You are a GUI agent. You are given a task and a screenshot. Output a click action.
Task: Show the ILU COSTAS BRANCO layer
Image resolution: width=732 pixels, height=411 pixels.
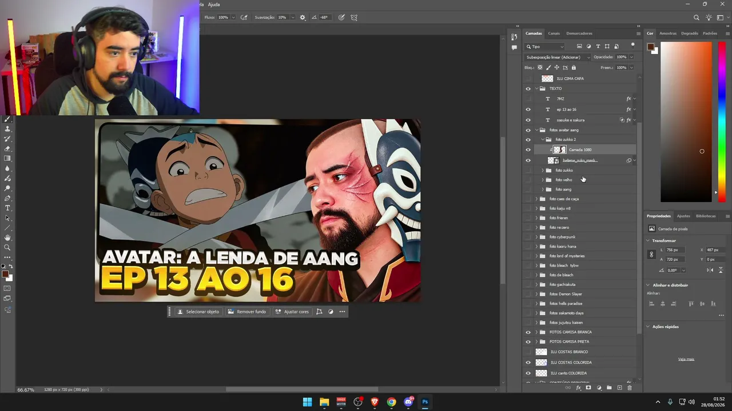[528, 352]
